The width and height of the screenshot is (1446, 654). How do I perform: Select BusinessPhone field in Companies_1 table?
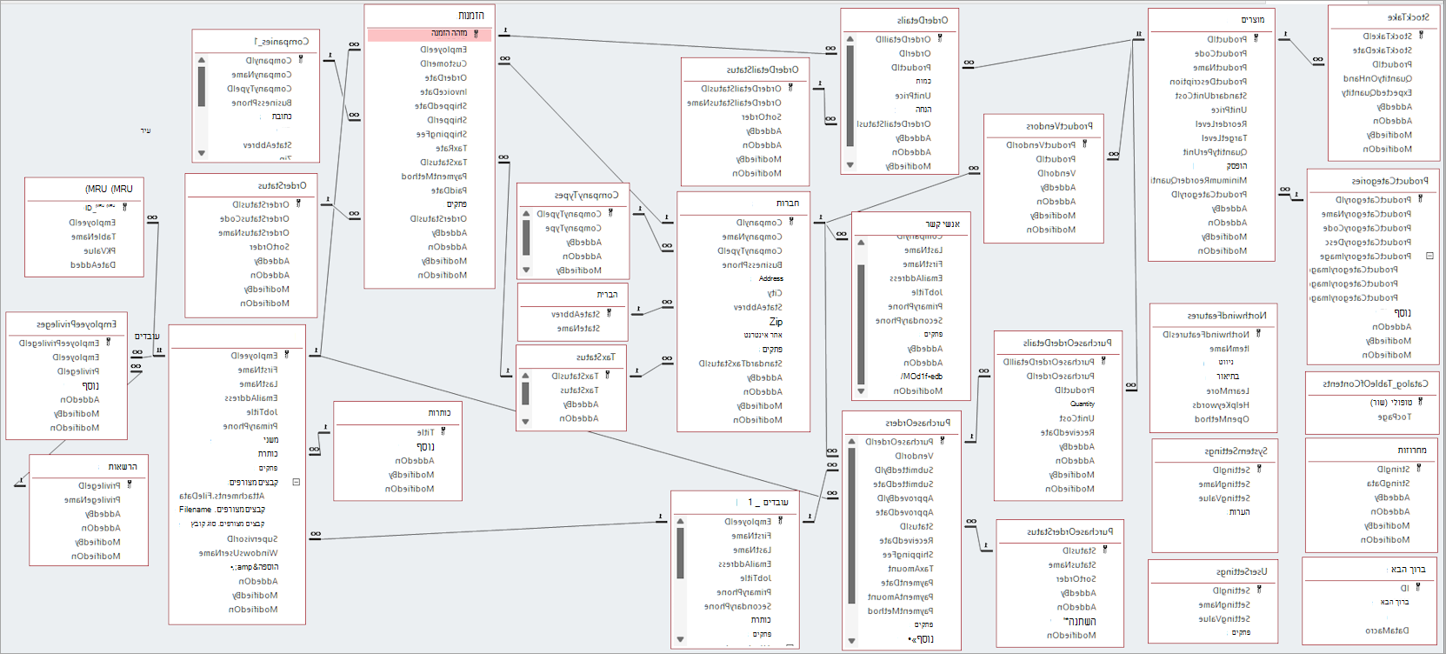pos(262,103)
